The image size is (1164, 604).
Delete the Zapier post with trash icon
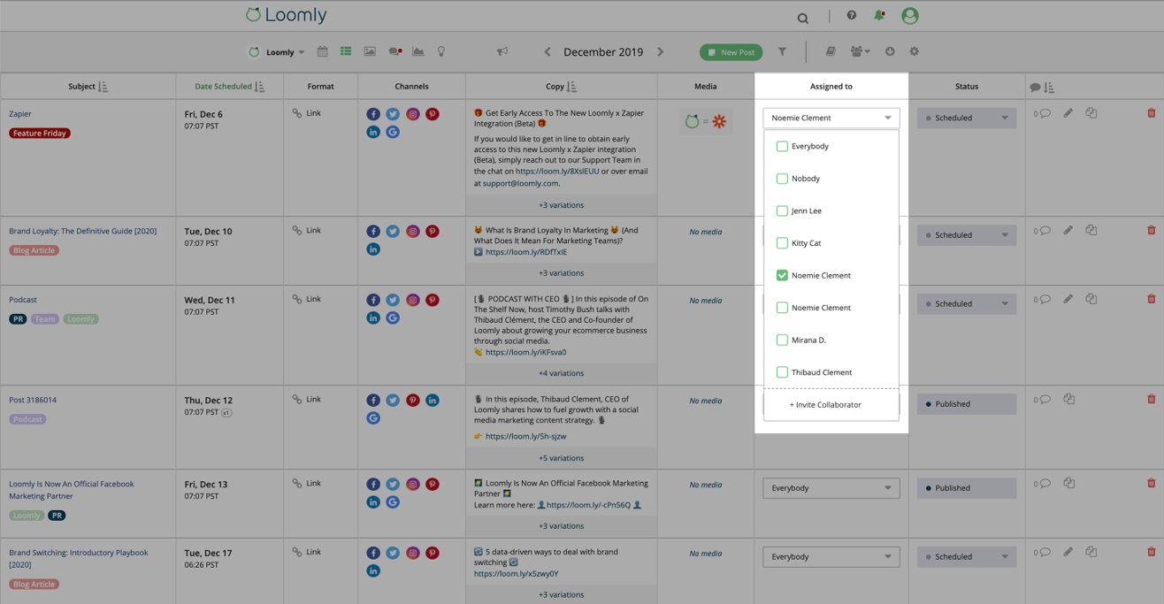coord(1151,113)
